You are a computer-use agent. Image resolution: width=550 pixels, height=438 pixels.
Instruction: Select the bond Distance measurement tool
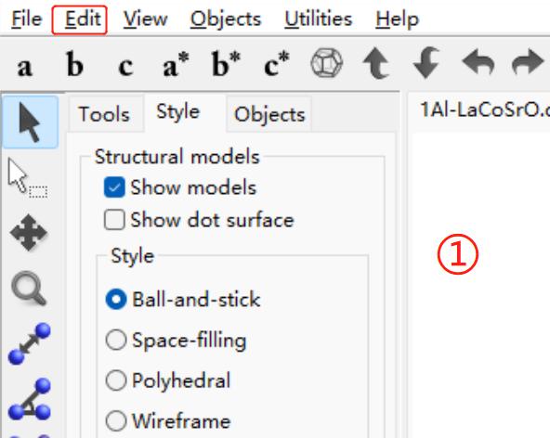point(30,343)
